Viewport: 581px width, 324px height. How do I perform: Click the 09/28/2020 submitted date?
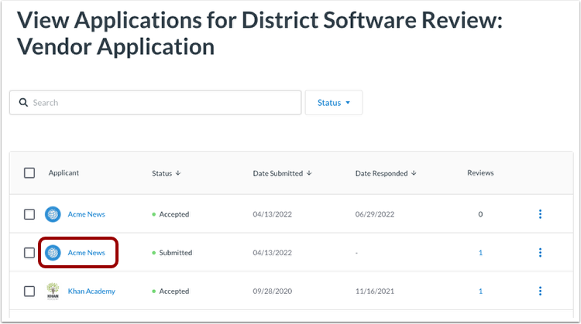[x=273, y=291]
